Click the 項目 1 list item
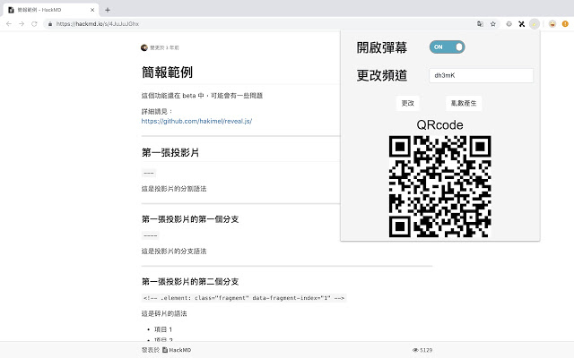This screenshot has width=574, height=358. coord(163,329)
